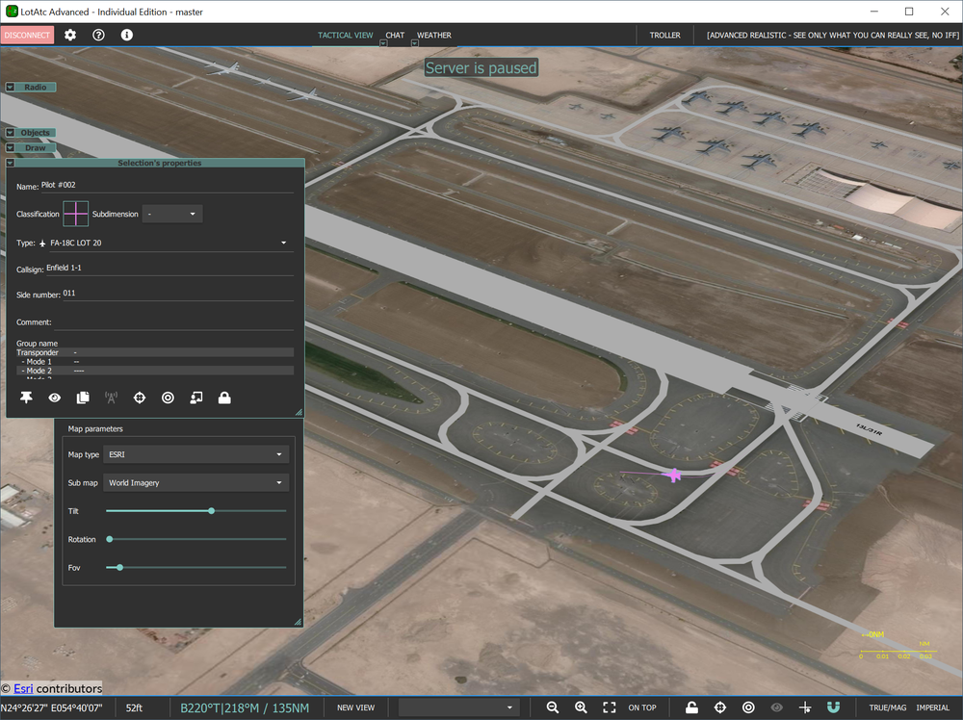Open the help question mark icon
This screenshot has height=720, width=963.
98,35
